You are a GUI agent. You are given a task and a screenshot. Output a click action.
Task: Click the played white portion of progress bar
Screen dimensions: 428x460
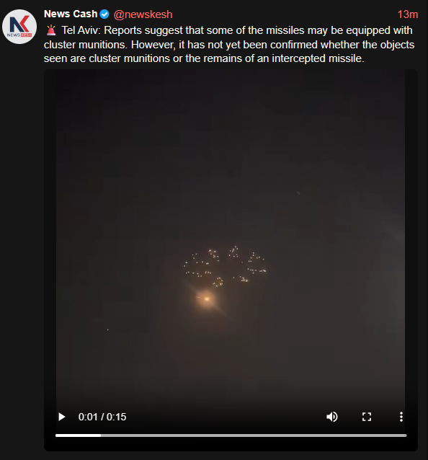point(78,435)
